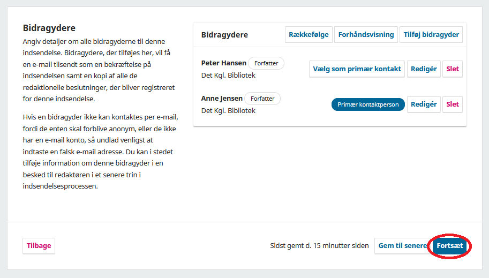The height and width of the screenshot is (278, 489).
Task: Click Peter Hansen's Forfatter badge
Action: coord(266,63)
